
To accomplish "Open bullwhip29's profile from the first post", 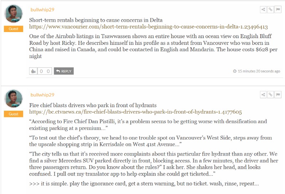I will coord(42,10).
